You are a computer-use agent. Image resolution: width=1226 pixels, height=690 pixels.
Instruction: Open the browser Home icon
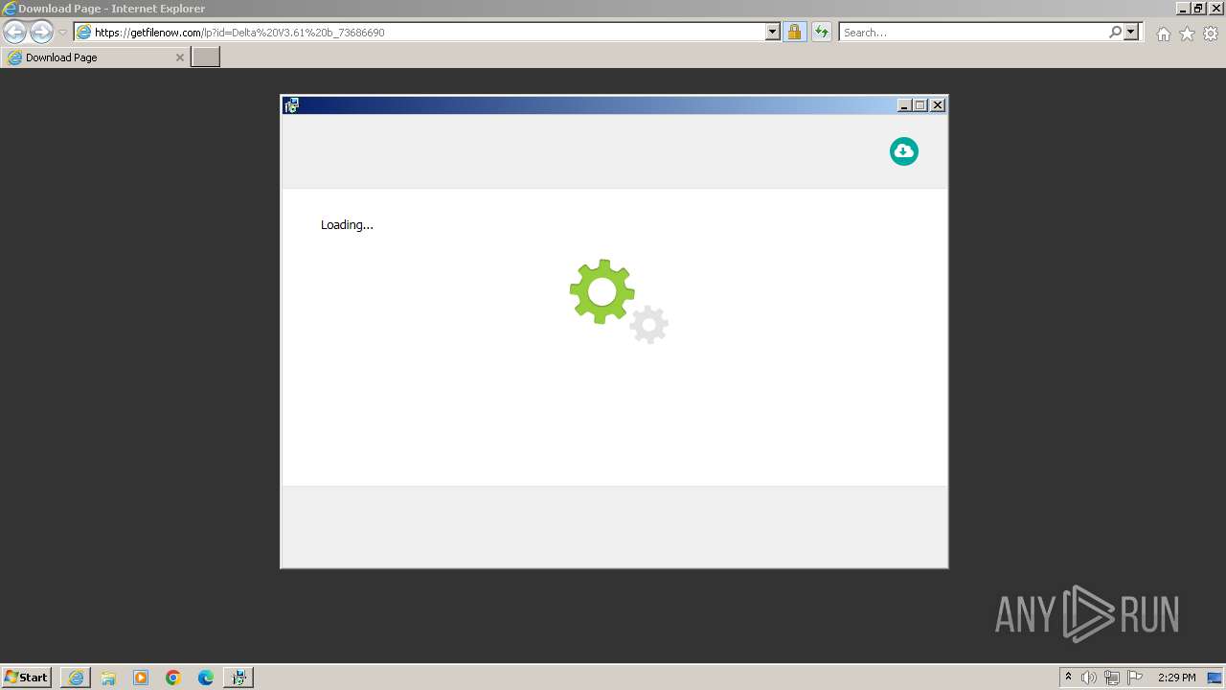tap(1163, 34)
